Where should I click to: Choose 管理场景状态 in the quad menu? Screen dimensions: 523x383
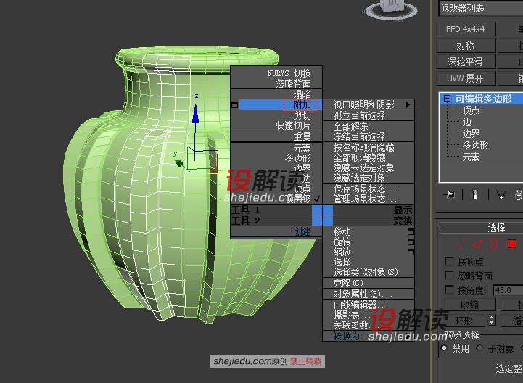pos(366,199)
